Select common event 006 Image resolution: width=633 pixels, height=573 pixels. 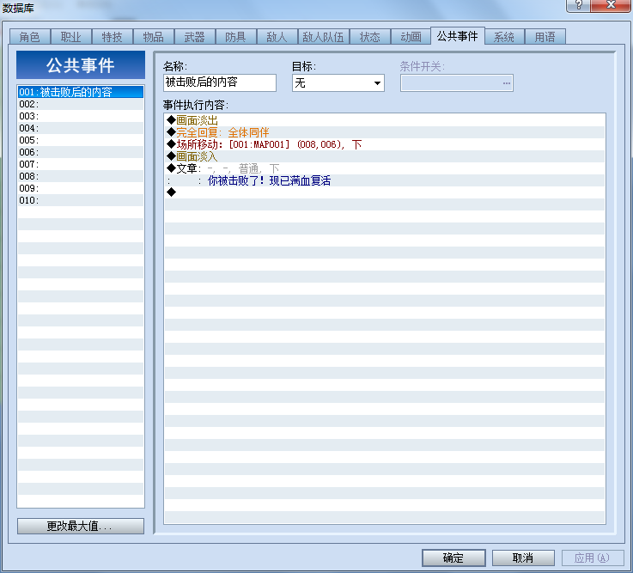[x=81, y=152]
